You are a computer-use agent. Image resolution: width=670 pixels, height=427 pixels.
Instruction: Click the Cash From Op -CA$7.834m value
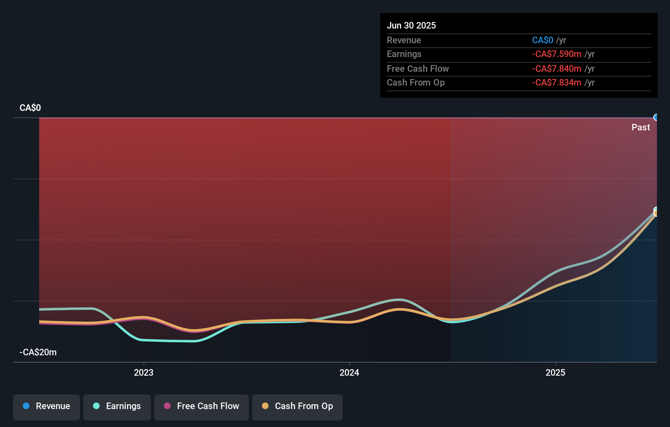[563, 82]
